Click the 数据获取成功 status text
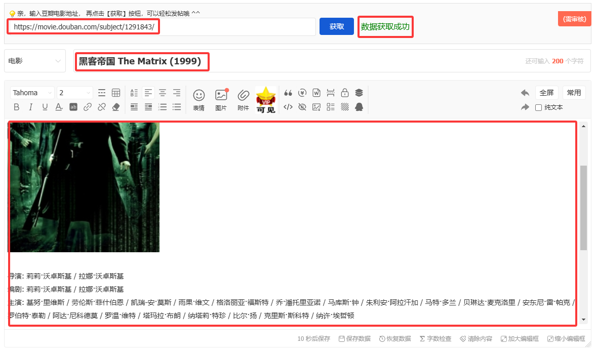The image size is (596, 351). 385,27
